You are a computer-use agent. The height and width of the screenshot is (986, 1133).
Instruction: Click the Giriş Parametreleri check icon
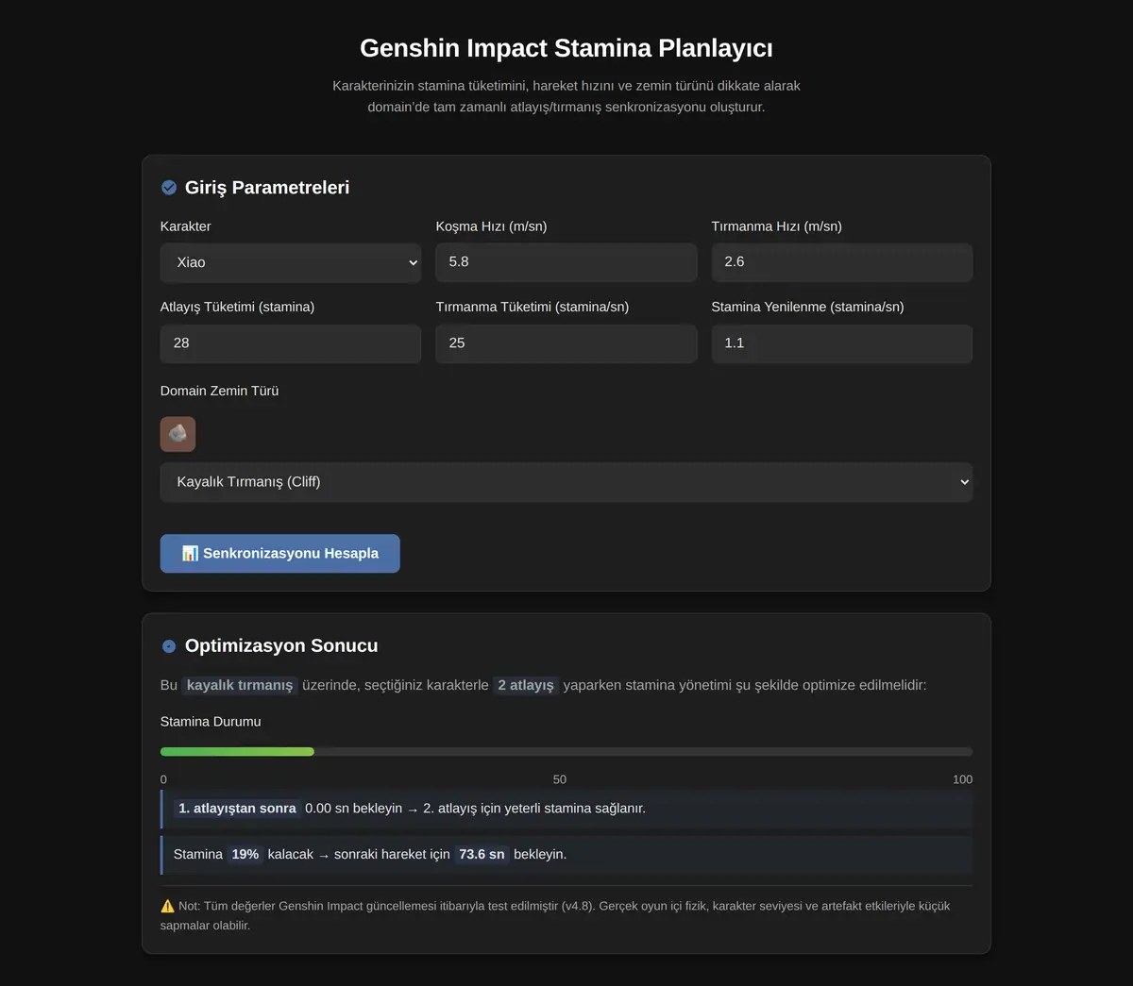tap(169, 188)
